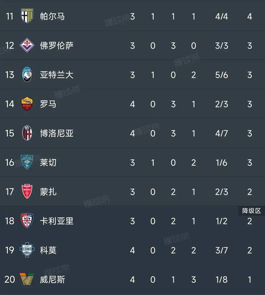Select 罗马 row goals figure 2/3
The width and height of the screenshot is (265, 295).
pyautogui.click(x=222, y=104)
